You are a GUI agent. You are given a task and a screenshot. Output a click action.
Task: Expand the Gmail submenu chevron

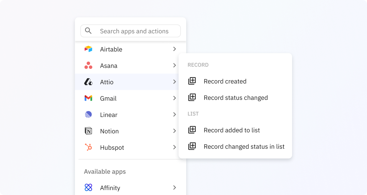pyautogui.click(x=175, y=98)
